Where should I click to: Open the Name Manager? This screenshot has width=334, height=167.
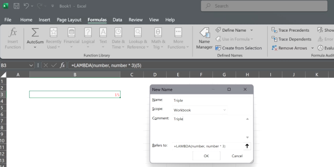tap(204, 39)
